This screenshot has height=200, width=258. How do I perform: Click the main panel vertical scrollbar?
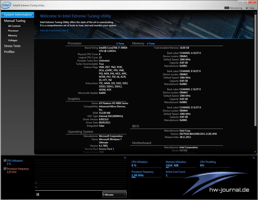255,70
